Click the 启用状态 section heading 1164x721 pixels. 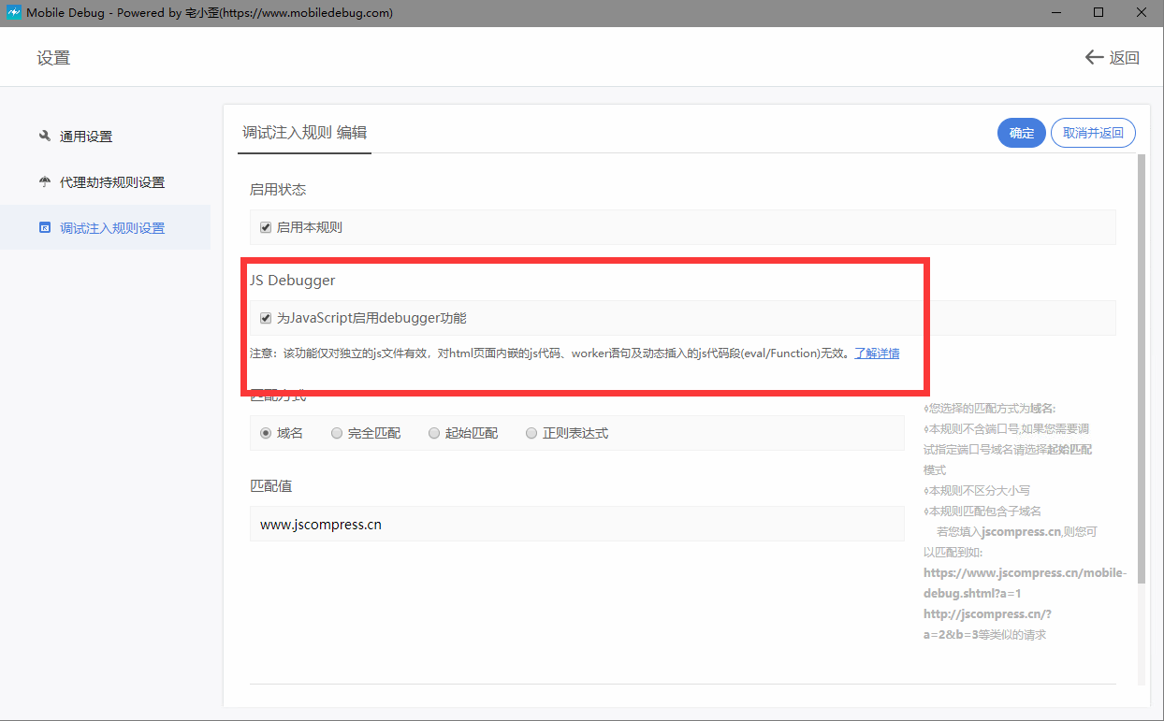tap(278, 189)
